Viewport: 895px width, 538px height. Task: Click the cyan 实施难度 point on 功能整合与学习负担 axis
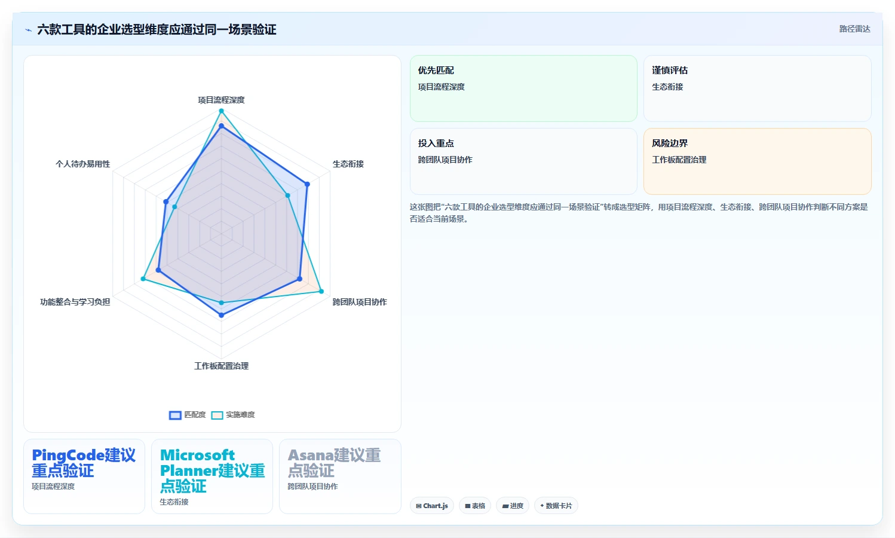[143, 279]
